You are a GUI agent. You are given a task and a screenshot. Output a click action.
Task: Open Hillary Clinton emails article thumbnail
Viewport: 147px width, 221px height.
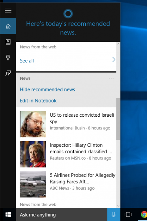click(x=33, y=154)
